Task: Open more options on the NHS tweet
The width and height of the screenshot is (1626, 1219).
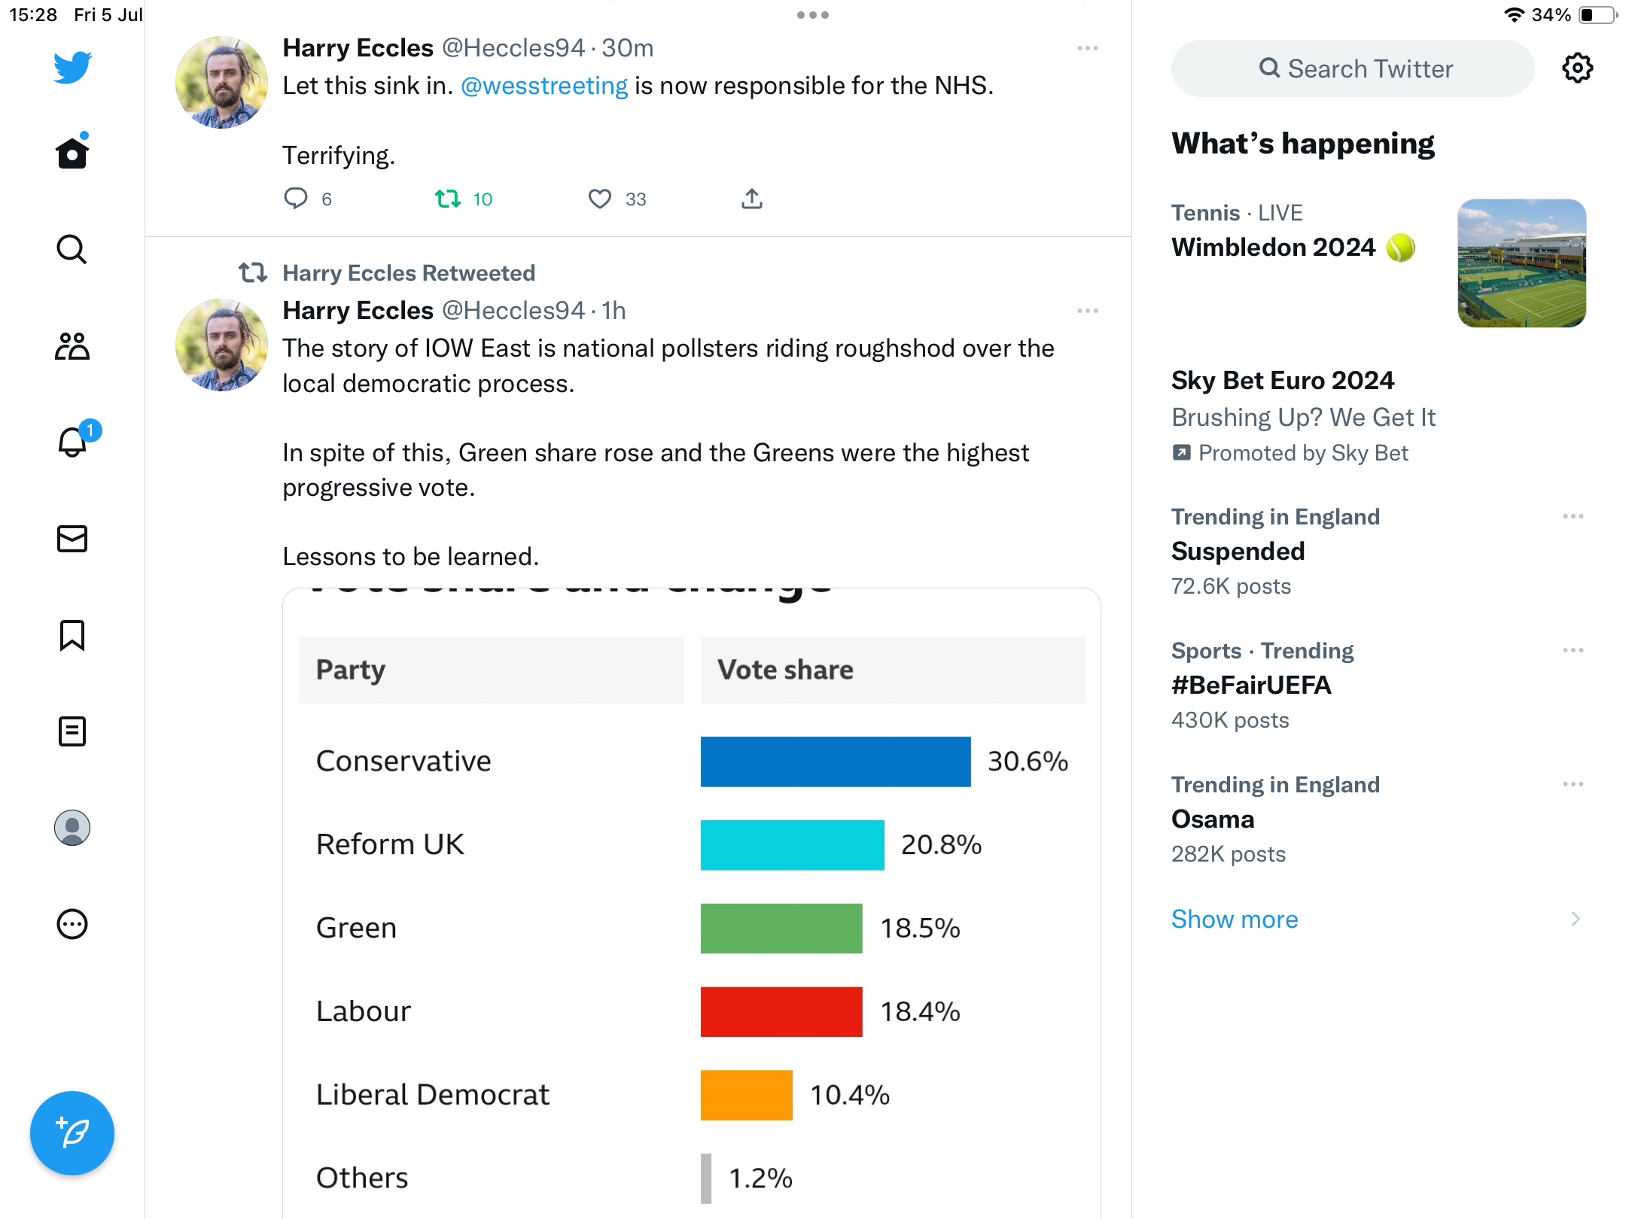Action: 1088,48
